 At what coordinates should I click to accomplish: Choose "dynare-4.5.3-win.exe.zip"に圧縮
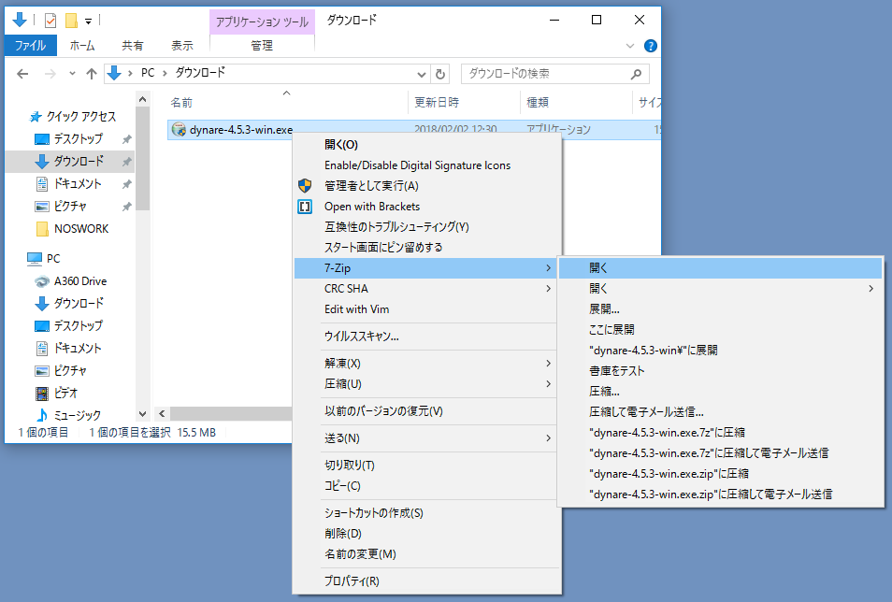coord(721,473)
